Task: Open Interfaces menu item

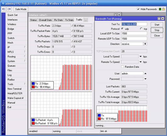Action: tap(16, 20)
